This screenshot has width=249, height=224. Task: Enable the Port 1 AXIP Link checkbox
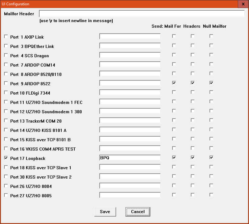[6, 37]
